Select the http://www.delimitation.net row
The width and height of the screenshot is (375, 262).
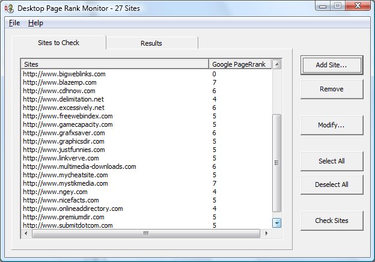(x=147, y=99)
